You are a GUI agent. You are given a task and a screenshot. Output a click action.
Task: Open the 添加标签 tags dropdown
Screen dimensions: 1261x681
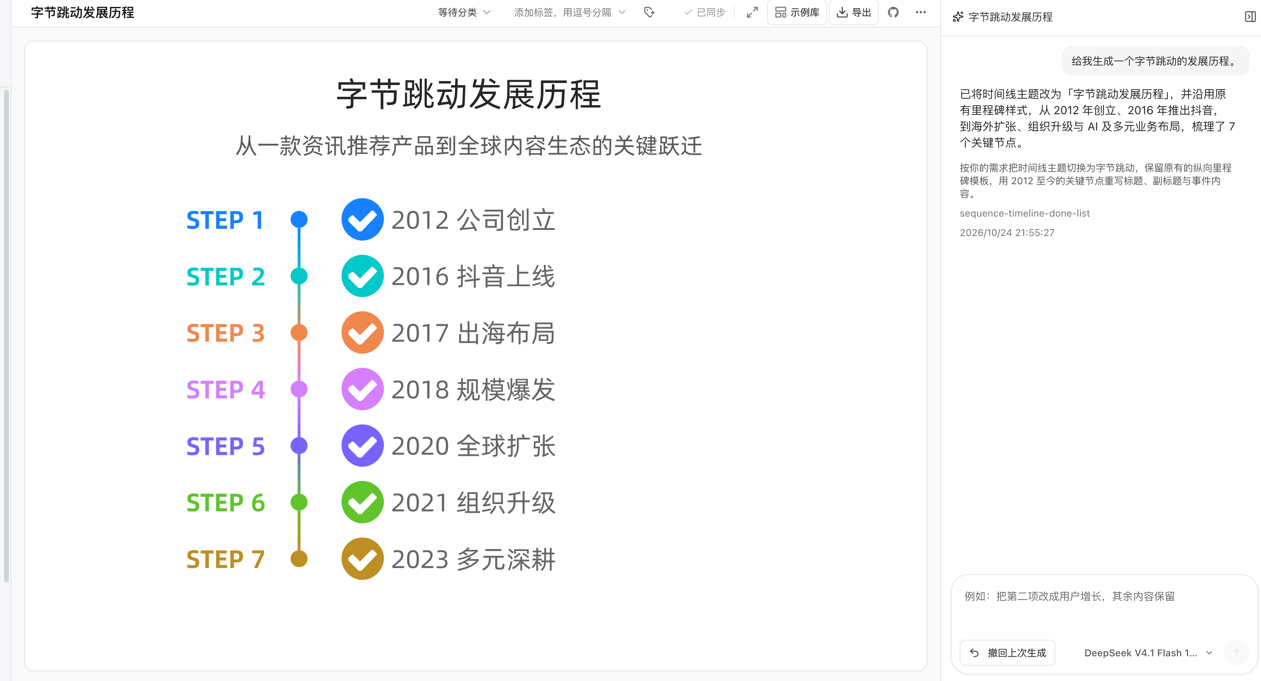[x=570, y=12]
